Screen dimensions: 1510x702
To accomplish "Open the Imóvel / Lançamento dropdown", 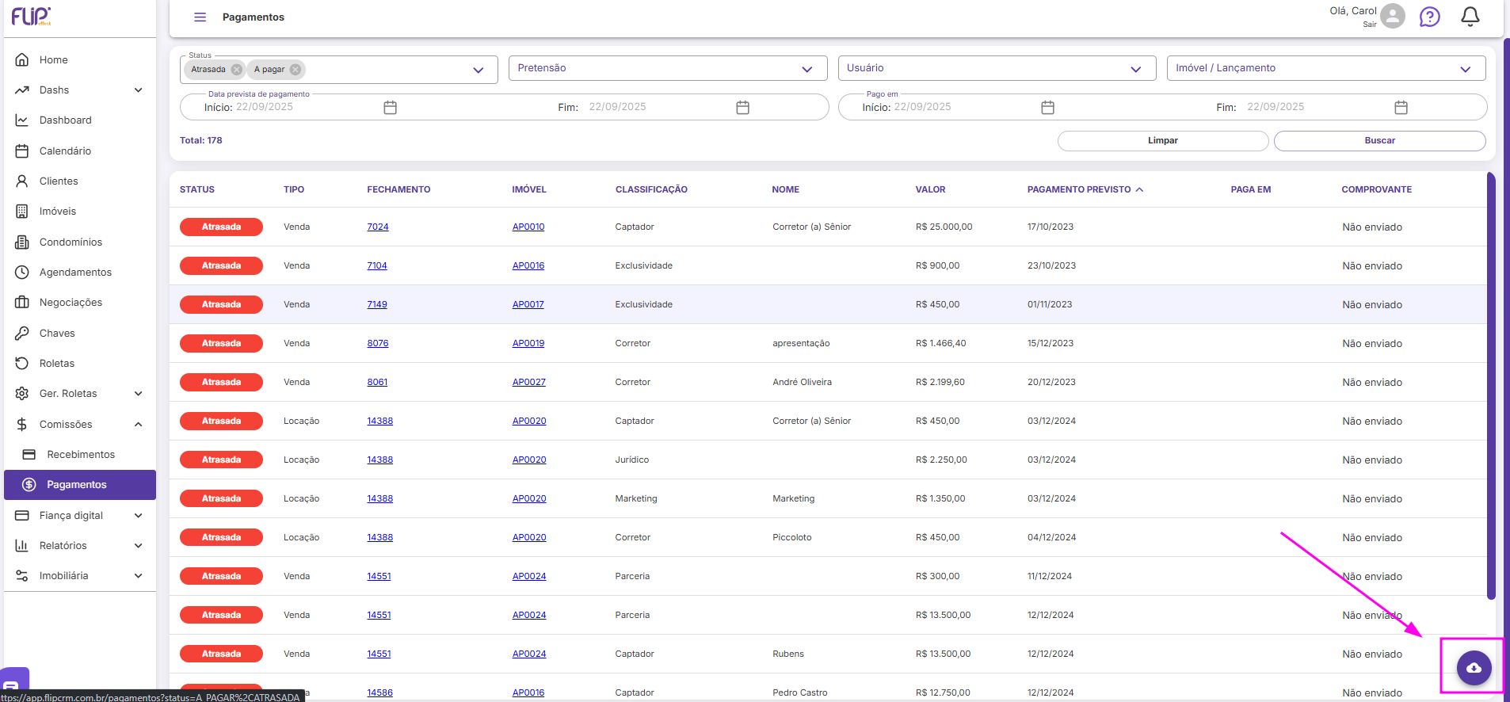I will click(1326, 68).
